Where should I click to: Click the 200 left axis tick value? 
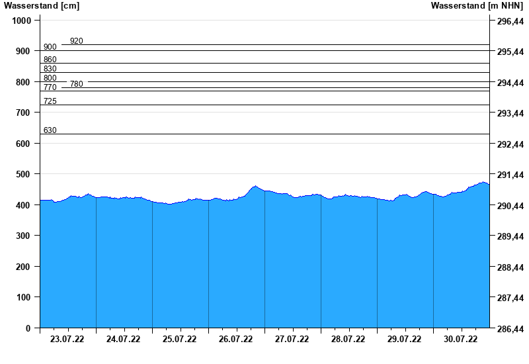[23, 267]
